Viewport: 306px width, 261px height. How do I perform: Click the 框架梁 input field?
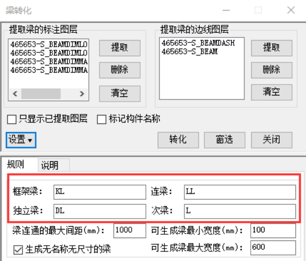click(100, 192)
